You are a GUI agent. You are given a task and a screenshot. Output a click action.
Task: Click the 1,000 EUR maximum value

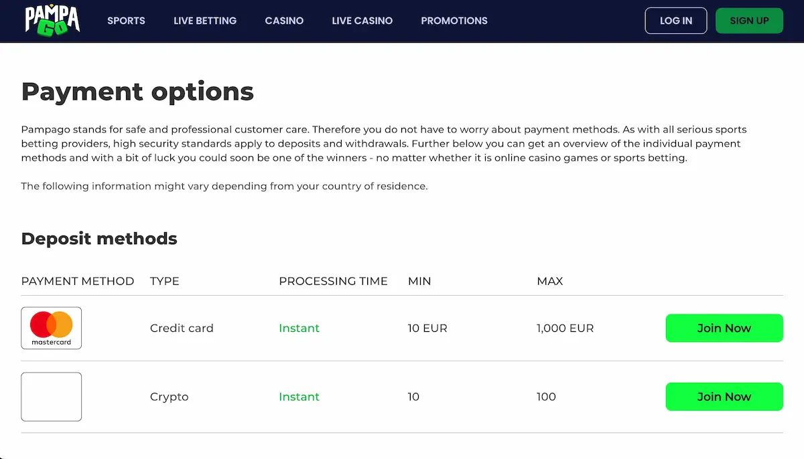(565, 328)
